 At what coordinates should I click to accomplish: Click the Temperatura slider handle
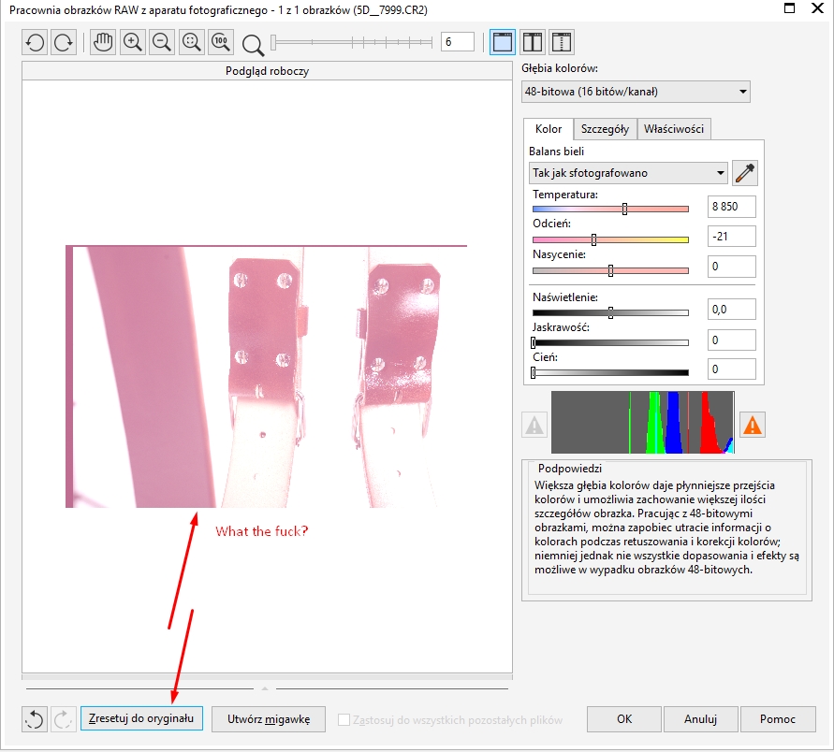[x=624, y=209]
